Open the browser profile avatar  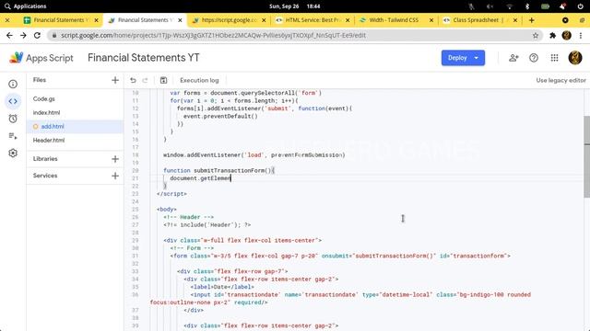(x=566, y=35)
